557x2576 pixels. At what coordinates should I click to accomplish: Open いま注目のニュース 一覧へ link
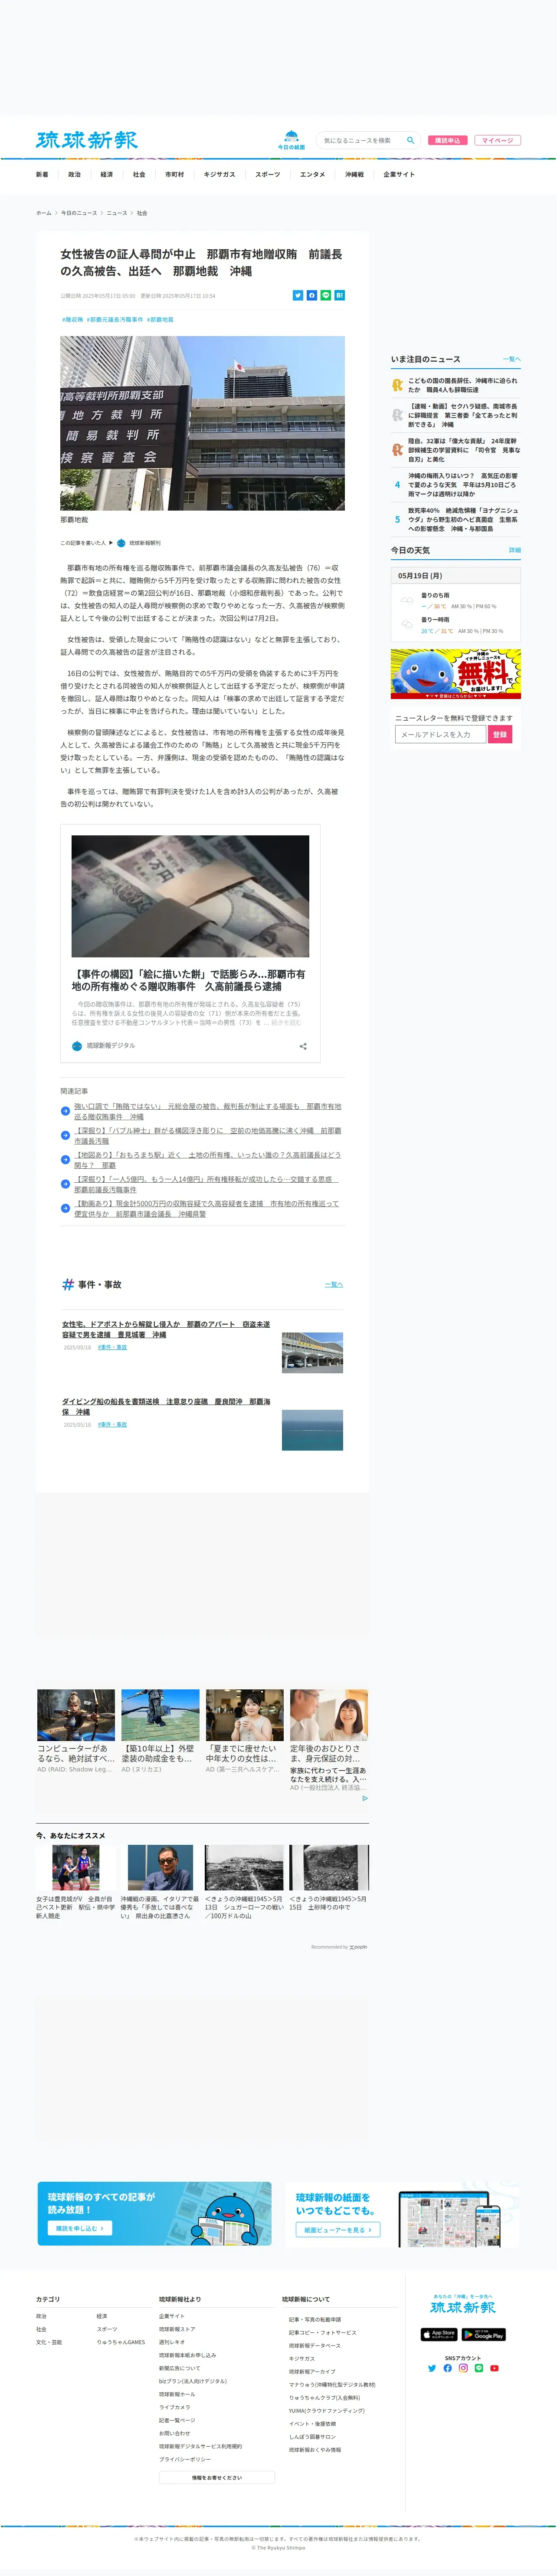click(x=511, y=359)
